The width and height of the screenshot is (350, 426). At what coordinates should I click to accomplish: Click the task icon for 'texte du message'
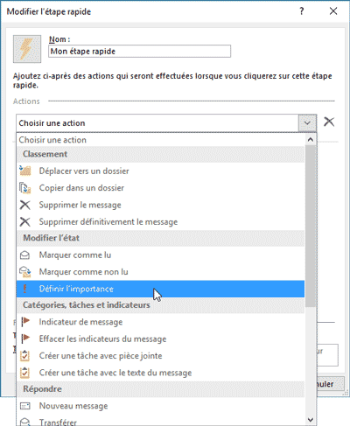click(x=24, y=373)
